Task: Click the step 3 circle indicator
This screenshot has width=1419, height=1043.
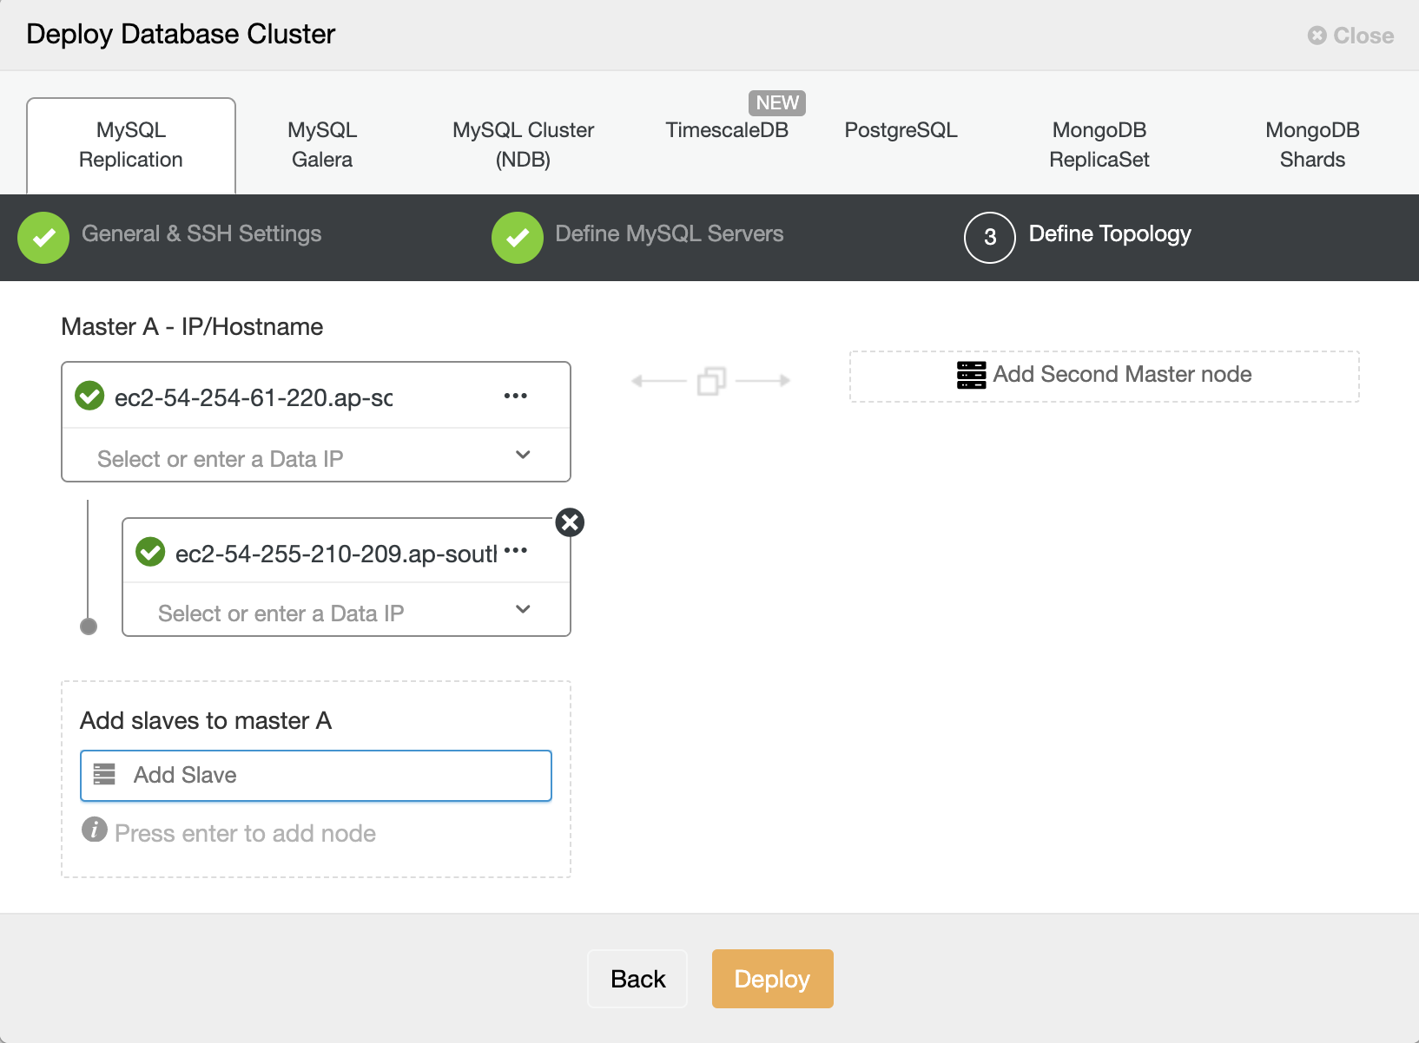Action: (990, 237)
